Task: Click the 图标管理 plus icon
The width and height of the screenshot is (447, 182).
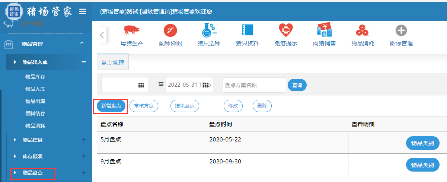Action: (x=401, y=30)
